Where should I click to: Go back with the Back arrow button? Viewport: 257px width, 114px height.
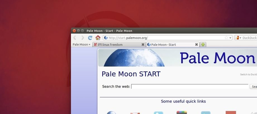coord(75,38)
